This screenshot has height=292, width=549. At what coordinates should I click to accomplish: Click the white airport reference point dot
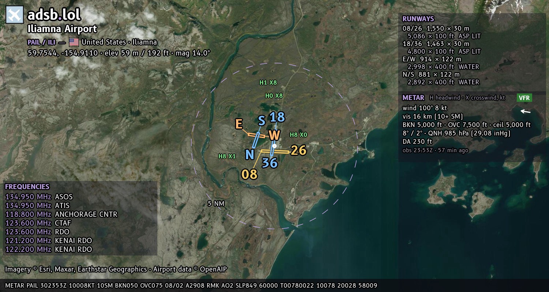(x=274, y=146)
